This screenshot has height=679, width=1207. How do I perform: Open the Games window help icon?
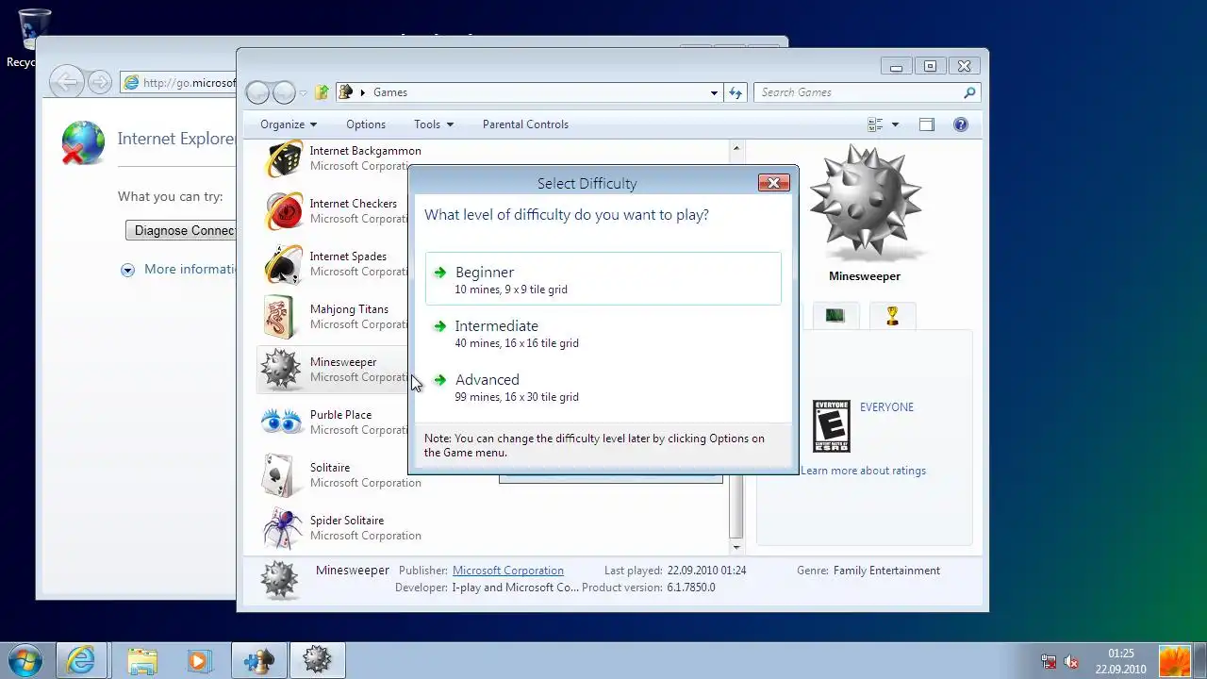click(961, 124)
